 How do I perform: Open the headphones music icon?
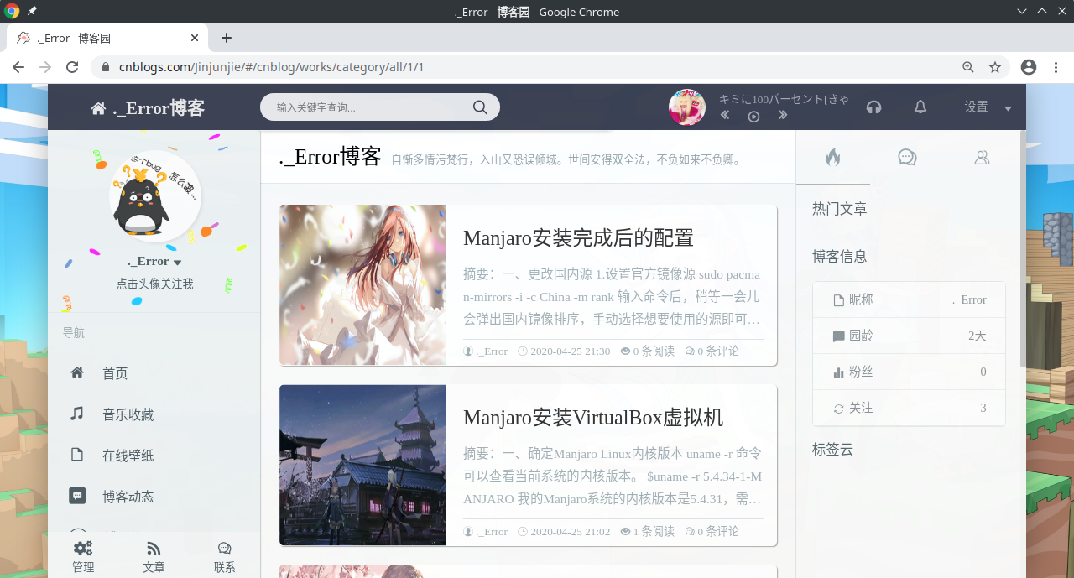(x=873, y=107)
